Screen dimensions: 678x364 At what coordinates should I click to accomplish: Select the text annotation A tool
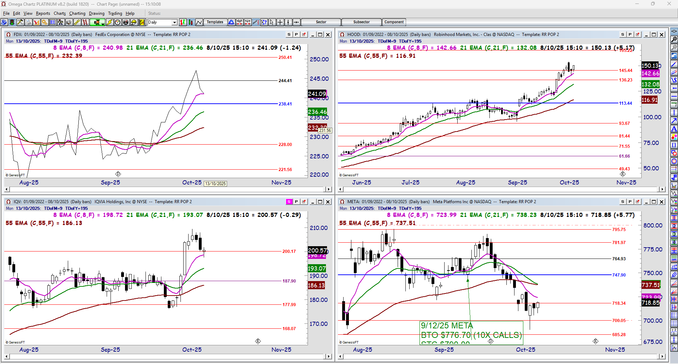click(x=674, y=129)
